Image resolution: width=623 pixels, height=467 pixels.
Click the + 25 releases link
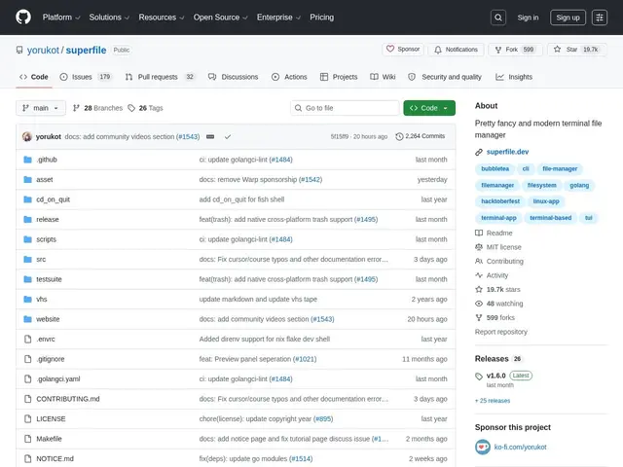[x=493, y=401]
